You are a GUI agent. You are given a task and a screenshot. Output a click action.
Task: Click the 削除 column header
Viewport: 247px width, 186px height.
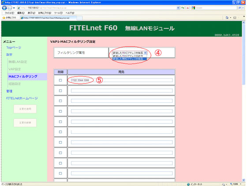point(61,72)
